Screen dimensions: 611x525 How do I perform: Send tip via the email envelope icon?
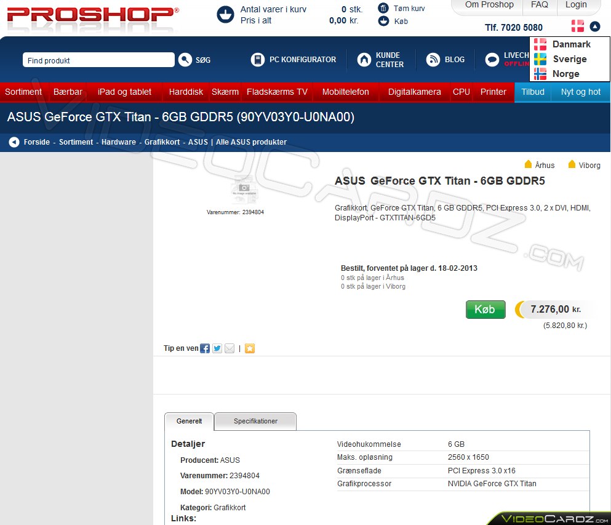click(229, 348)
